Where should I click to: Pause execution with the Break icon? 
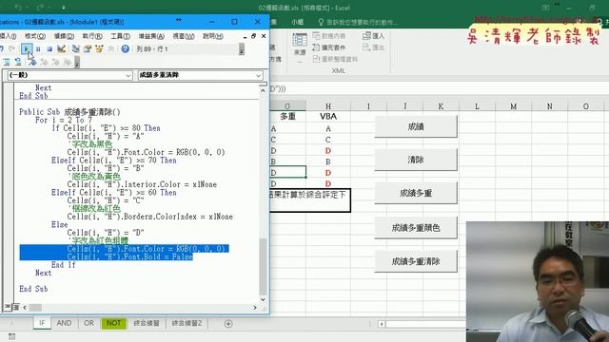pos(38,49)
